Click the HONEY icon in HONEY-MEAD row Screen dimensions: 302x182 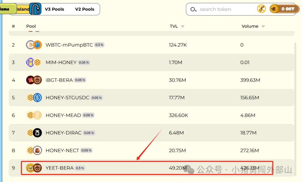point(30,115)
